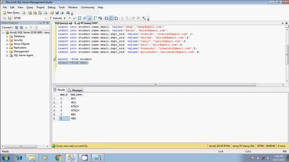Image resolution: width=289 pixels, height=162 pixels.
Task: Open the Windows Start menu
Action: 6,158
